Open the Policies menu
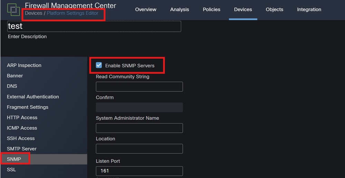This screenshot has height=178, width=345. coord(211,9)
